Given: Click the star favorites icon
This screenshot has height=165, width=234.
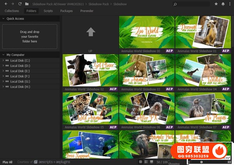Looking at the screenshot, I should (x=216, y=4).
